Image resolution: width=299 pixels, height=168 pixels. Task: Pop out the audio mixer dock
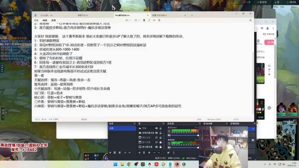point(200,124)
